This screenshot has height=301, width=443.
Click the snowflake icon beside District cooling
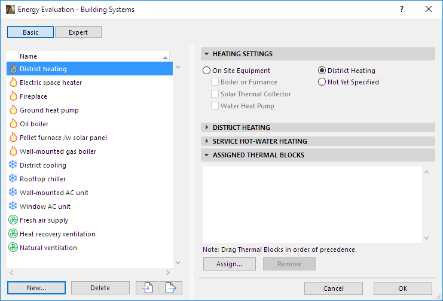pyautogui.click(x=13, y=165)
